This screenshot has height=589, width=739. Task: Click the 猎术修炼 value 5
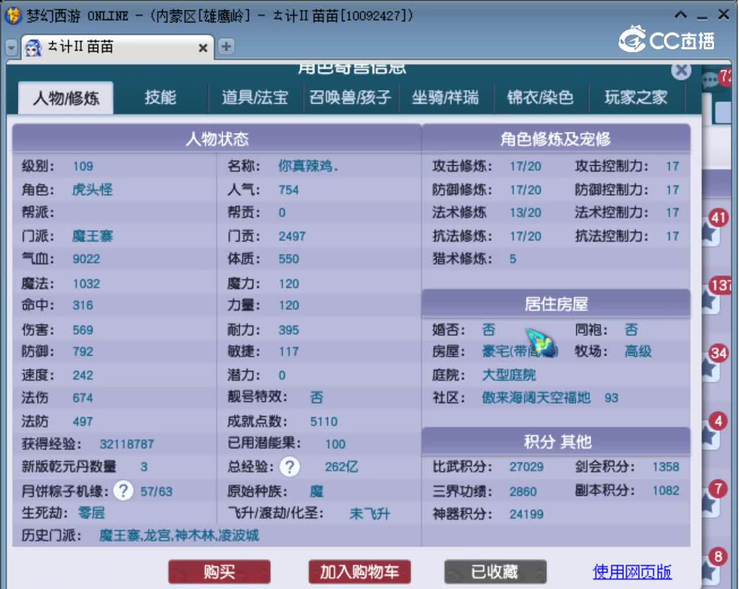point(513,259)
